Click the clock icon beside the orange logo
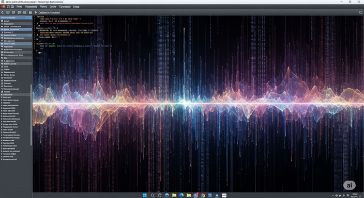Screen dimensions: 364x198 pyautogui.click(x=8, y=7)
